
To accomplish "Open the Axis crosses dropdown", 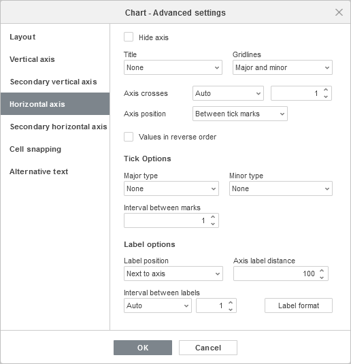I will point(228,93).
